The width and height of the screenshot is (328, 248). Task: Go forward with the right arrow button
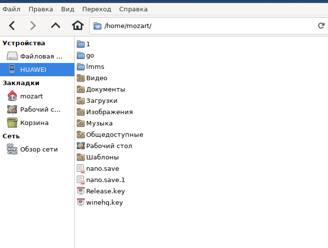tap(33, 26)
